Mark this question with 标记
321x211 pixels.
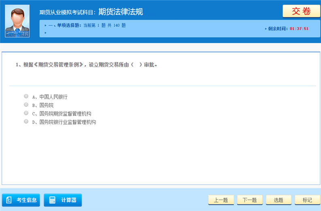307,200
